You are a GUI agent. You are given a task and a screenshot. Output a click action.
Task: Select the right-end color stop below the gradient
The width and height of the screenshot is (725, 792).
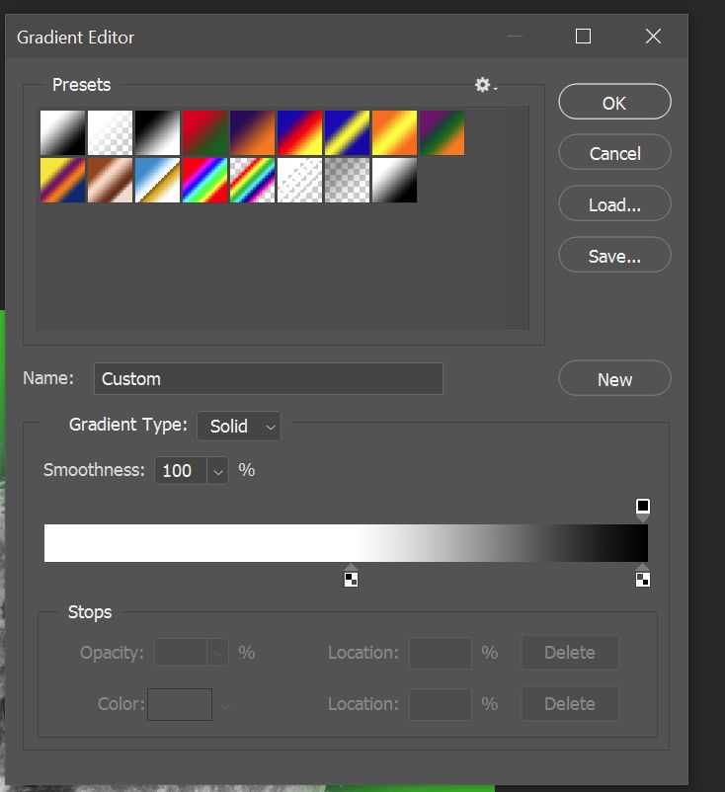coord(643,576)
